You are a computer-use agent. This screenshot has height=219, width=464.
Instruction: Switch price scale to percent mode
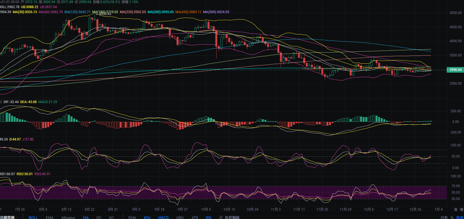(x=452, y=217)
